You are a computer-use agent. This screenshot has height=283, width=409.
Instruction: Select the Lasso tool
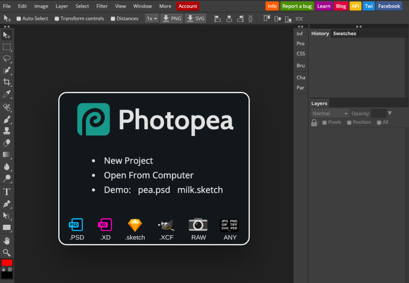tap(7, 59)
